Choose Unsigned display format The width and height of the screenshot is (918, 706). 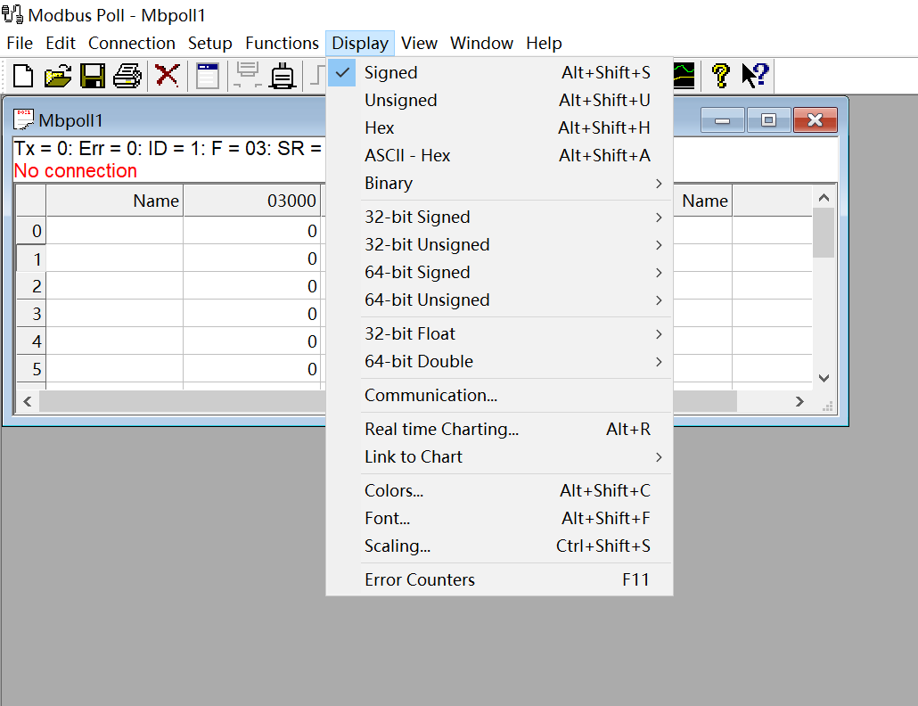(x=499, y=100)
